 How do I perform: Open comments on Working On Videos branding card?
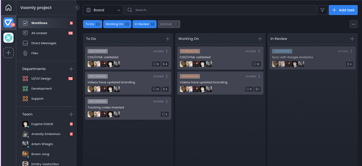pos(249,89)
